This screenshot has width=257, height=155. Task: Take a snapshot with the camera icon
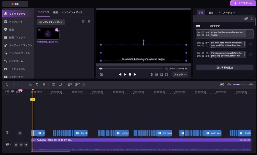(x=101, y=74)
